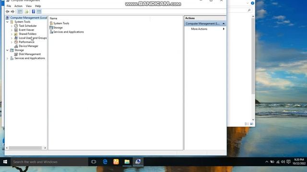Collapse the System Tools tree node
This screenshot has height=172, width=307.
[8, 22]
